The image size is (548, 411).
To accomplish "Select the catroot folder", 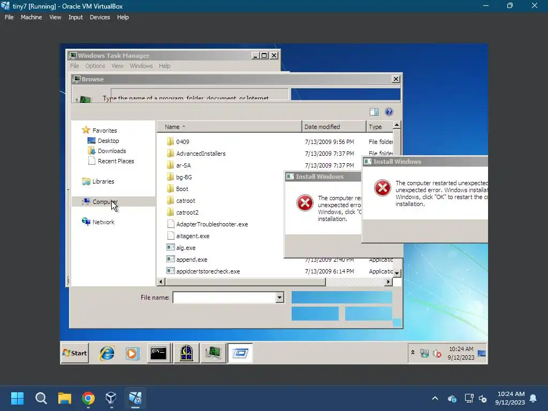I will pos(186,201).
